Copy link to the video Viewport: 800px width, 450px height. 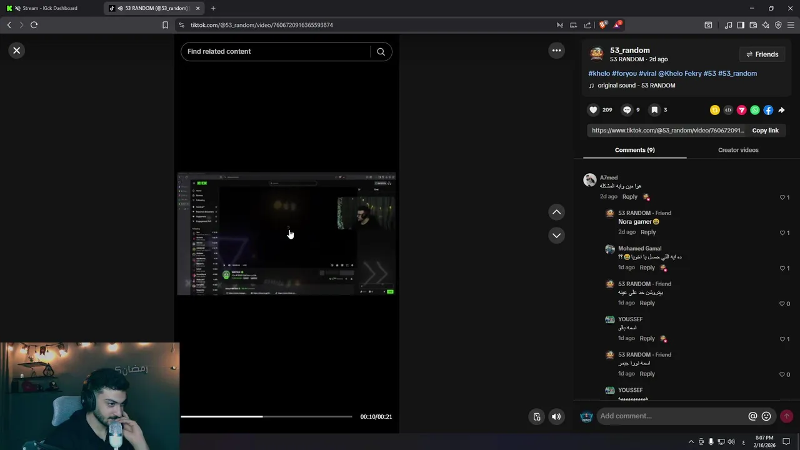click(x=765, y=131)
